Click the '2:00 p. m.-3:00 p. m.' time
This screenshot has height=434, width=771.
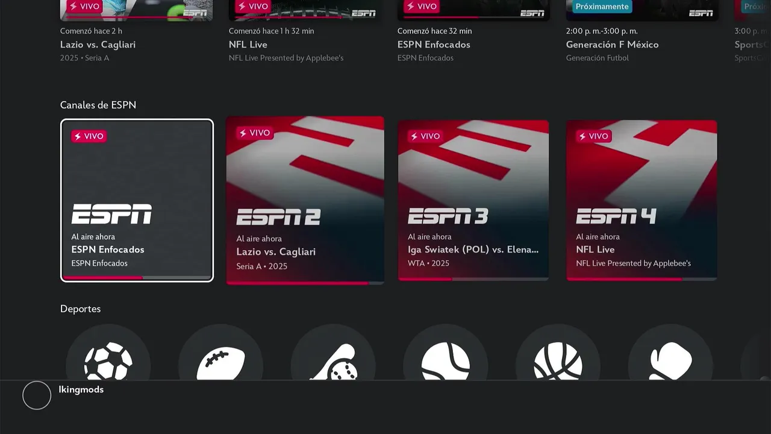click(x=602, y=31)
